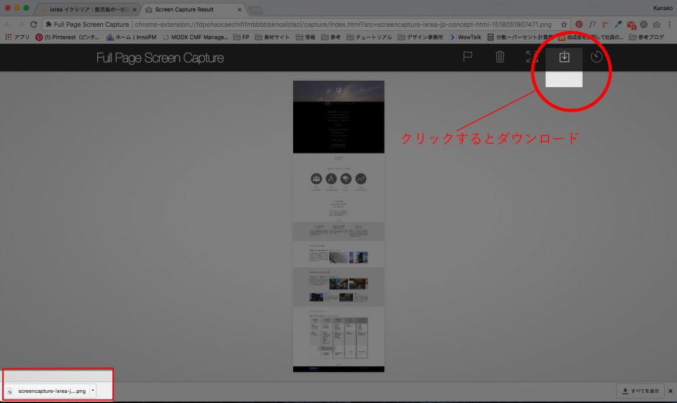Click the download image icon in capture toolbar
The width and height of the screenshot is (677, 403).
(564, 58)
